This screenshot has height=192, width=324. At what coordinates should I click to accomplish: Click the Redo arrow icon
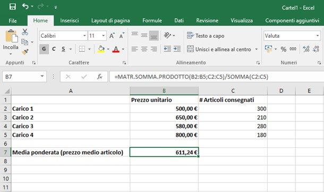point(41,6)
